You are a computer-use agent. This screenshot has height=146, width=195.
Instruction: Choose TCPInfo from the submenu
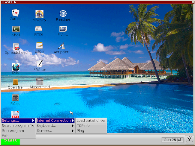(x=91, y=126)
